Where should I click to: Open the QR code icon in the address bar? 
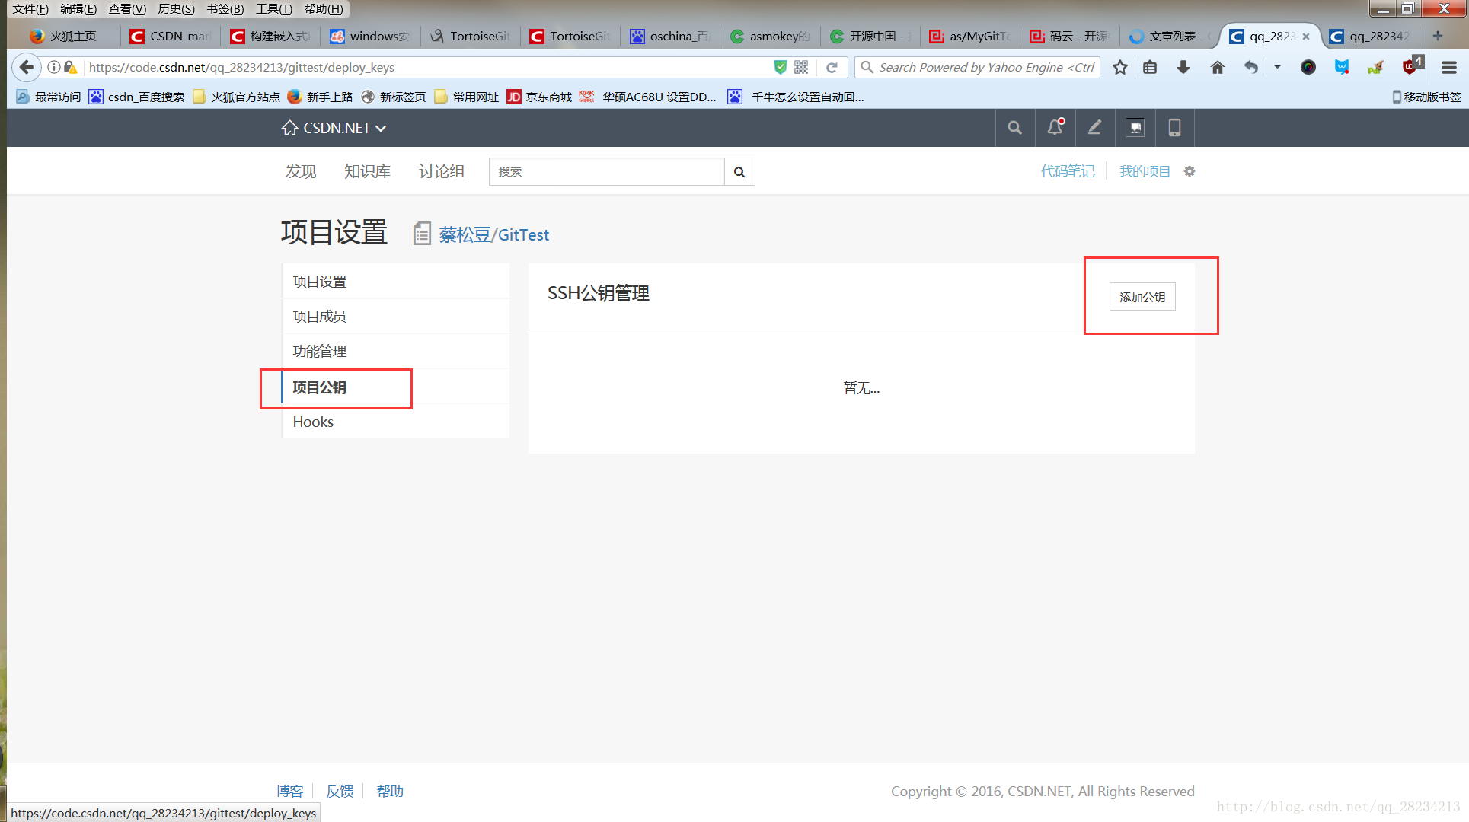(801, 67)
